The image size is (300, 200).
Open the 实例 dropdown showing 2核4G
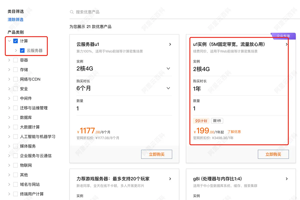(168, 68)
